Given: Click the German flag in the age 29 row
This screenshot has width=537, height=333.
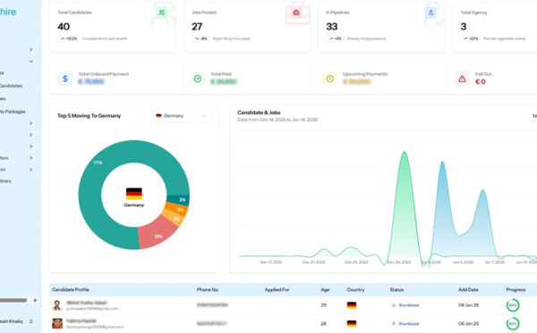Looking at the screenshot, I should (x=352, y=305).
